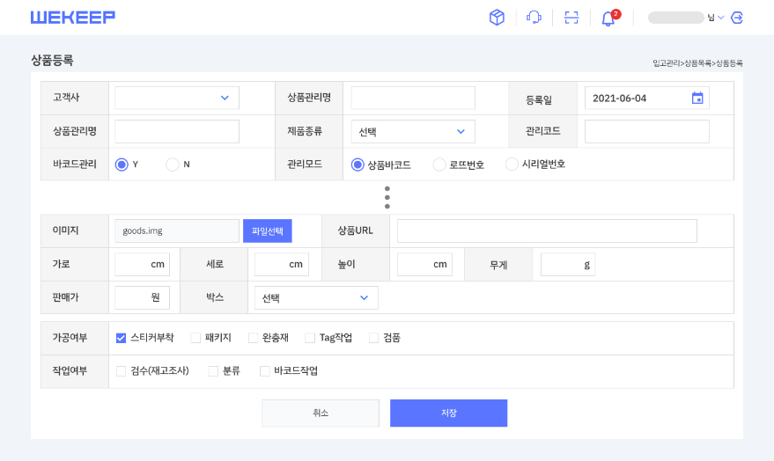Enable the 패키지 checkbox

pos(195,338)
